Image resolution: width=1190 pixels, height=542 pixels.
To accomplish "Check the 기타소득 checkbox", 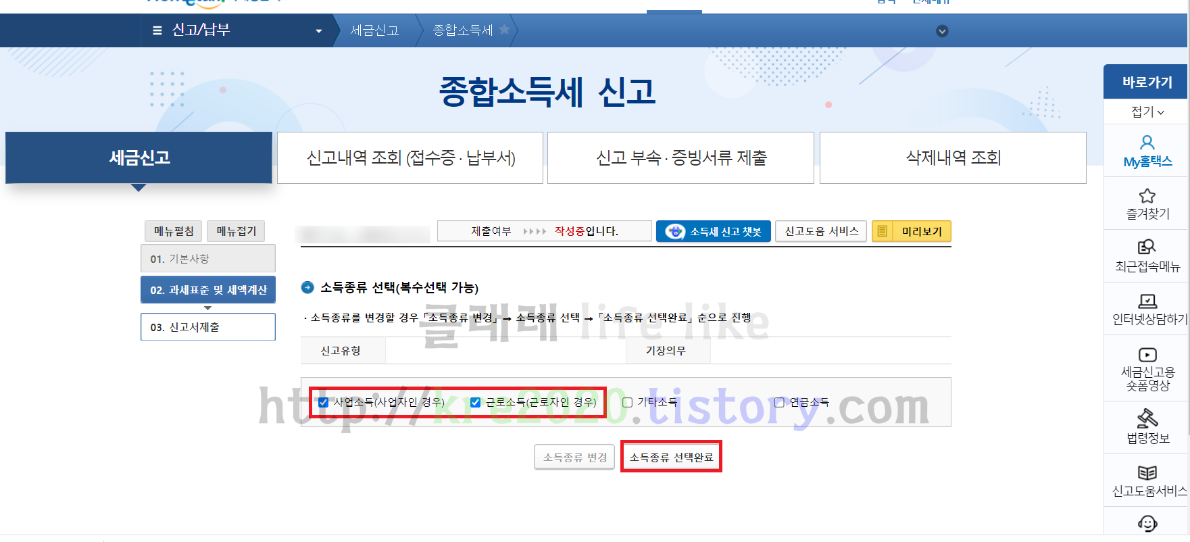I will (627, 402).
